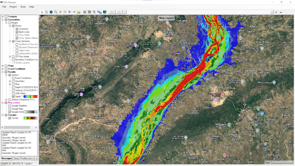The height and width of the screenshot is (166, 295).
Task: Select the pan hand tool
Action: pyautogui.click(x=46, y=12)
